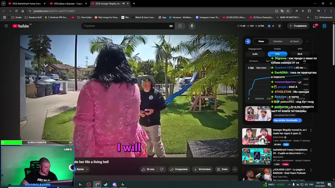Screen dimensions: 335x188
Task: Open the channel avatar menu
Action: pos(325,26)
